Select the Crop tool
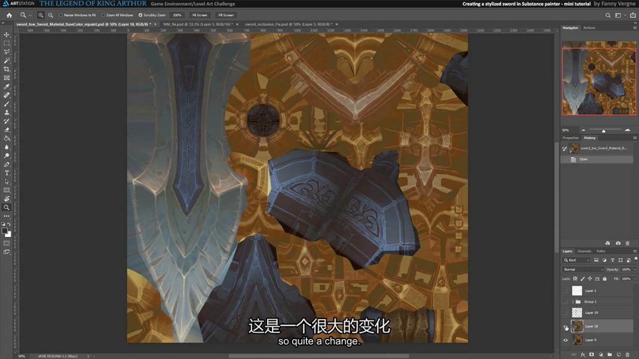Screen dimensions: 639x359 coord(6,69)
